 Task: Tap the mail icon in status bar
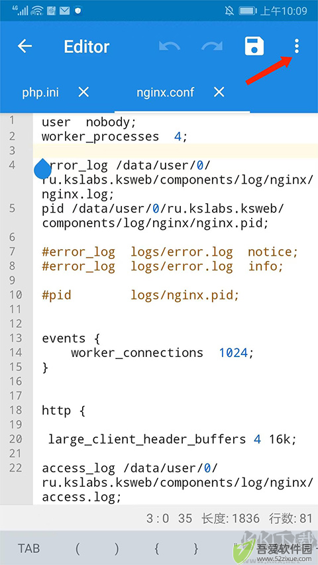(64, 11)
